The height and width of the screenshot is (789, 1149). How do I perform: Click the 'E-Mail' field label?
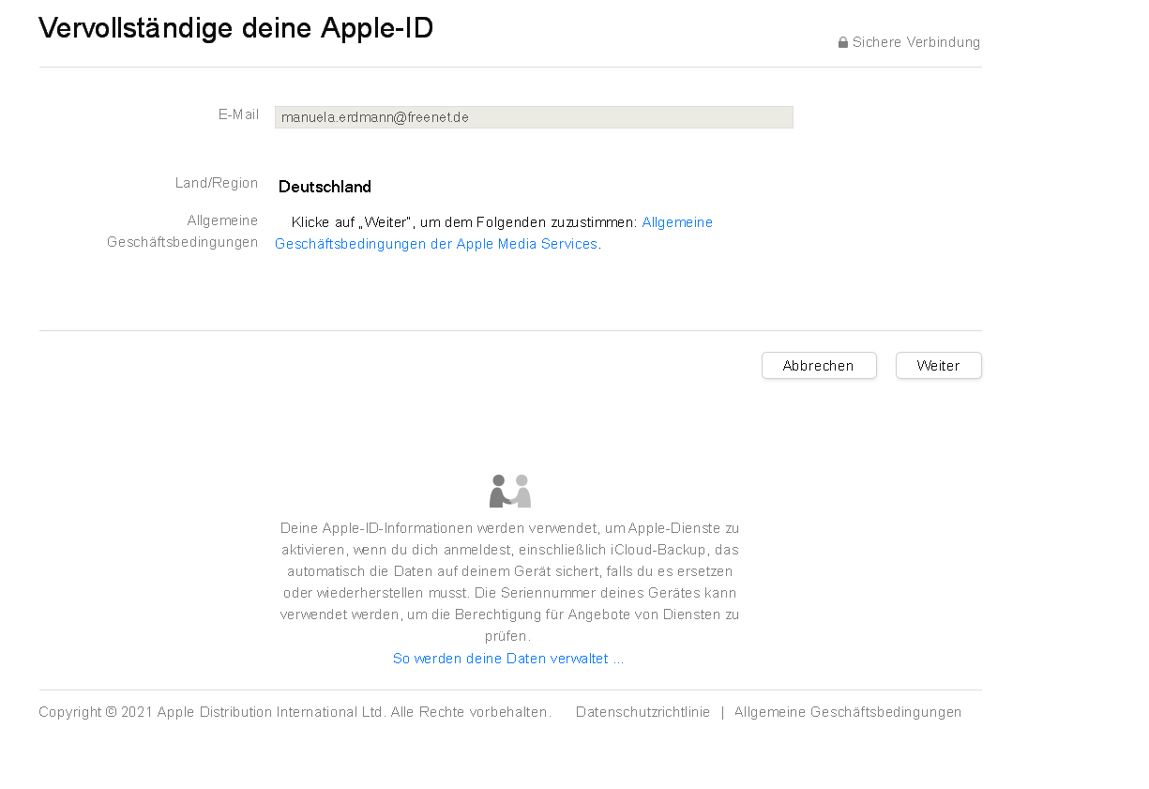(238, 114)
